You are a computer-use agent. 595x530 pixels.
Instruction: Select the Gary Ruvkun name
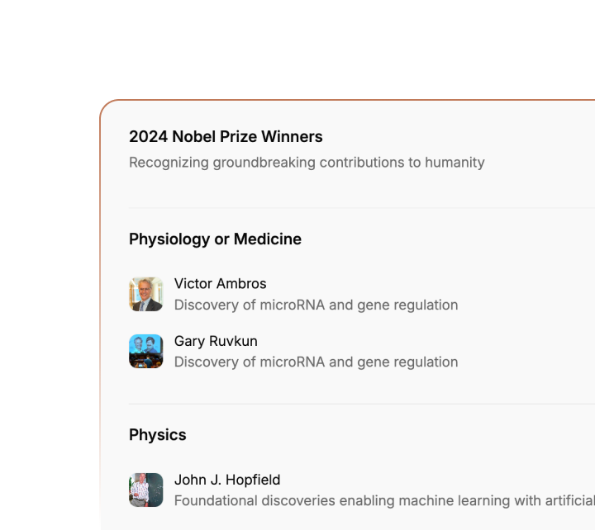216,341
